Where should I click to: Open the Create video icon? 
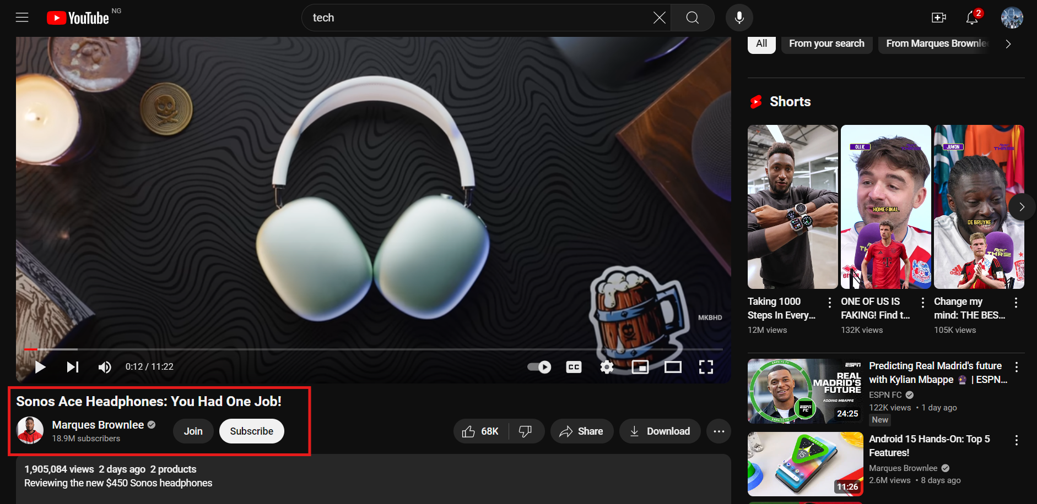[938, 18]
